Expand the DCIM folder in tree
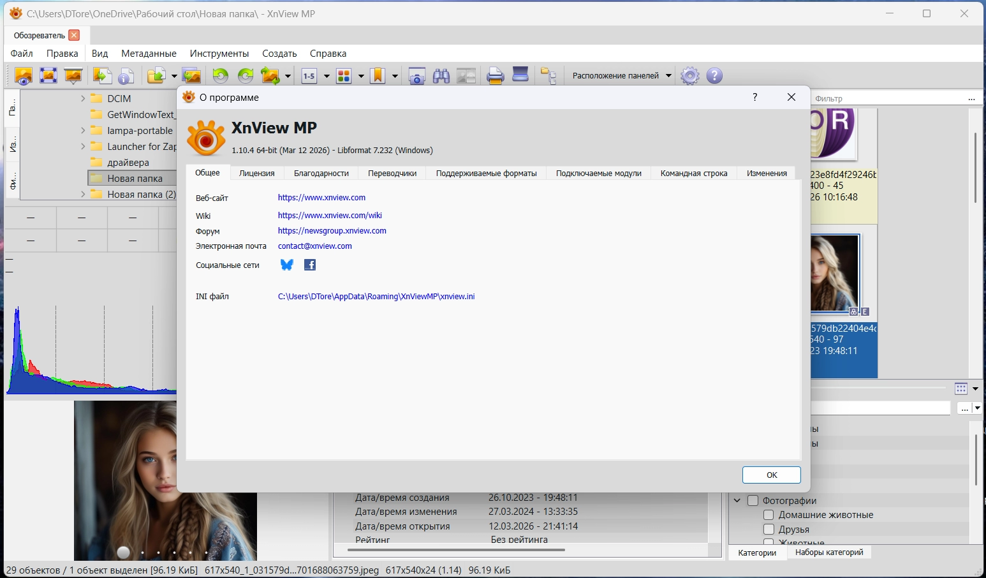Screen dimensions: 986x578 click(83, 98)
